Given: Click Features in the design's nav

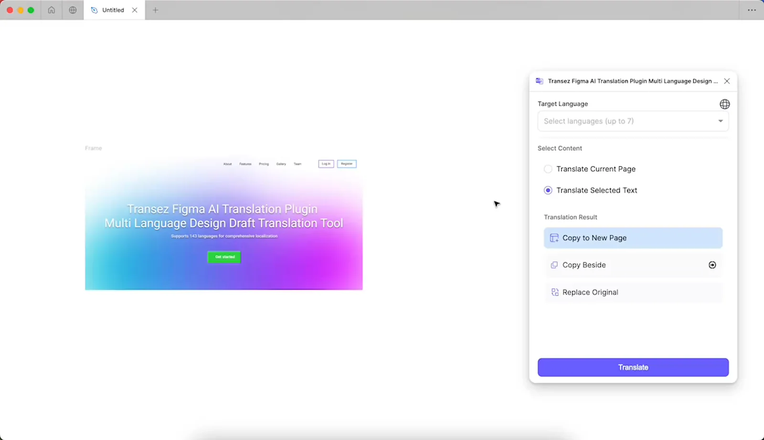Looking at the screenshot, I should [245, 164].
